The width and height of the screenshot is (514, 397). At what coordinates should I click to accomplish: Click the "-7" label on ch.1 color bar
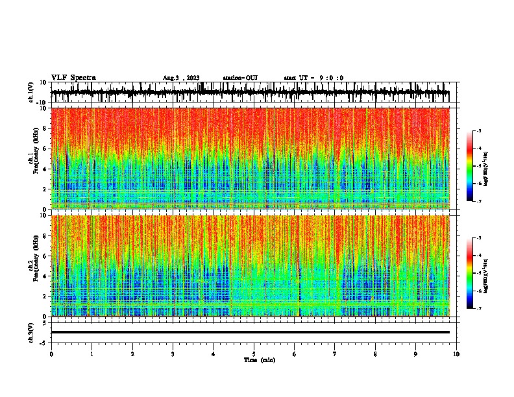[x=478, y=202]
